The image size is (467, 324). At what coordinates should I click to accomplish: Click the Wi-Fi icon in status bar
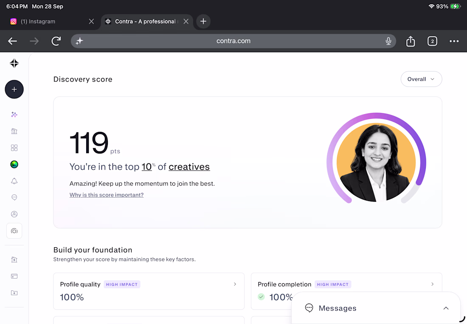(x=431, y=6)
